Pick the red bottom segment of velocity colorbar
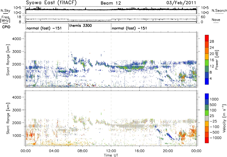The width and height of the screenshot is (227, 157). (207, 140)
